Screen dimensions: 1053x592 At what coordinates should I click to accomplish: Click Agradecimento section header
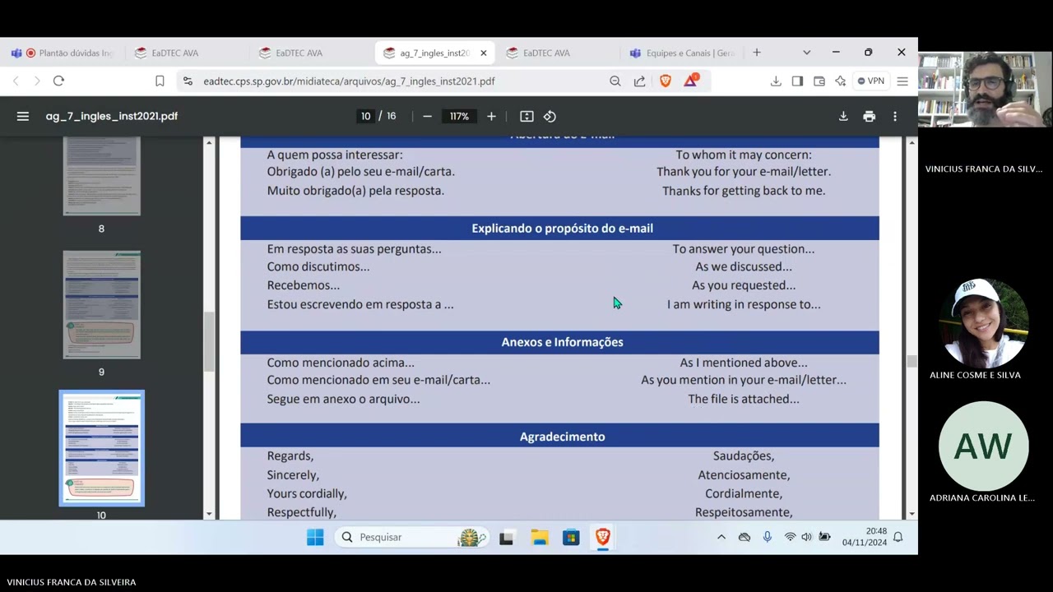tap(562, 437)
